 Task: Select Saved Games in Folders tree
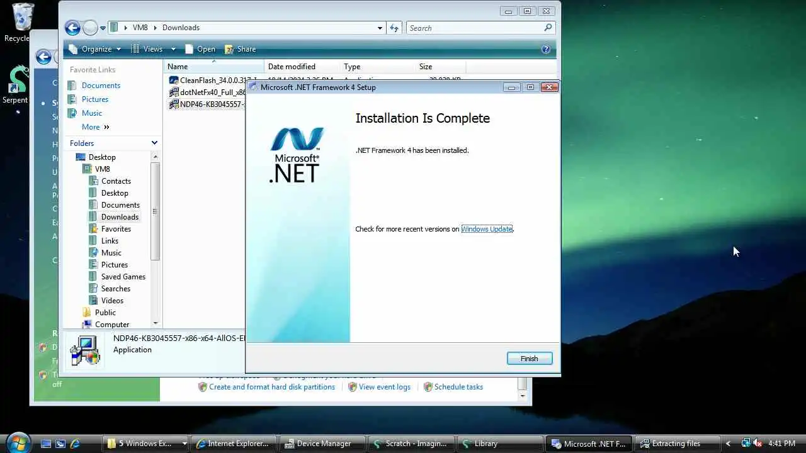123,277
